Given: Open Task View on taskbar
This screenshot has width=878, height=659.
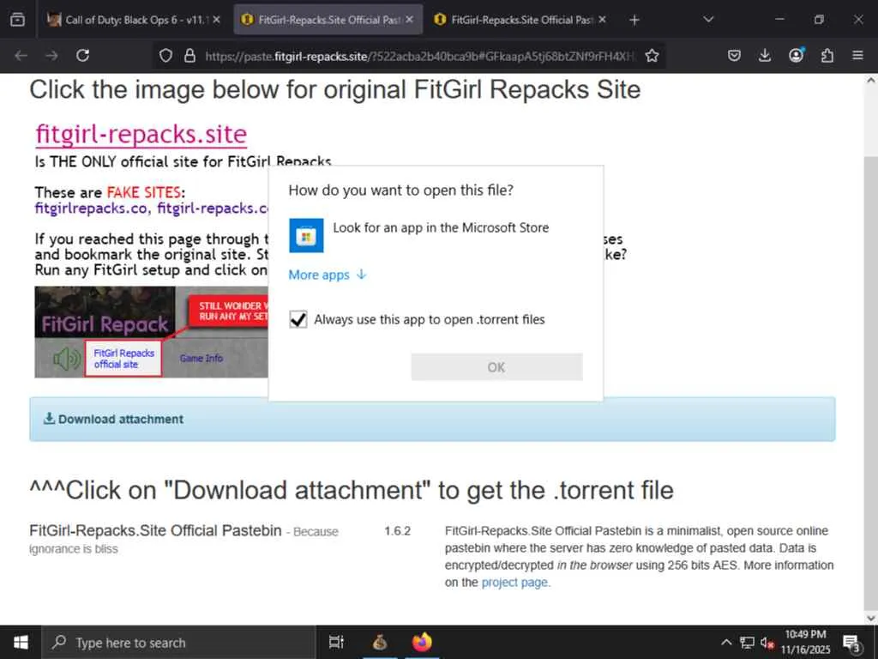Looking at the screenshot, I should click(x=336, y=642).
